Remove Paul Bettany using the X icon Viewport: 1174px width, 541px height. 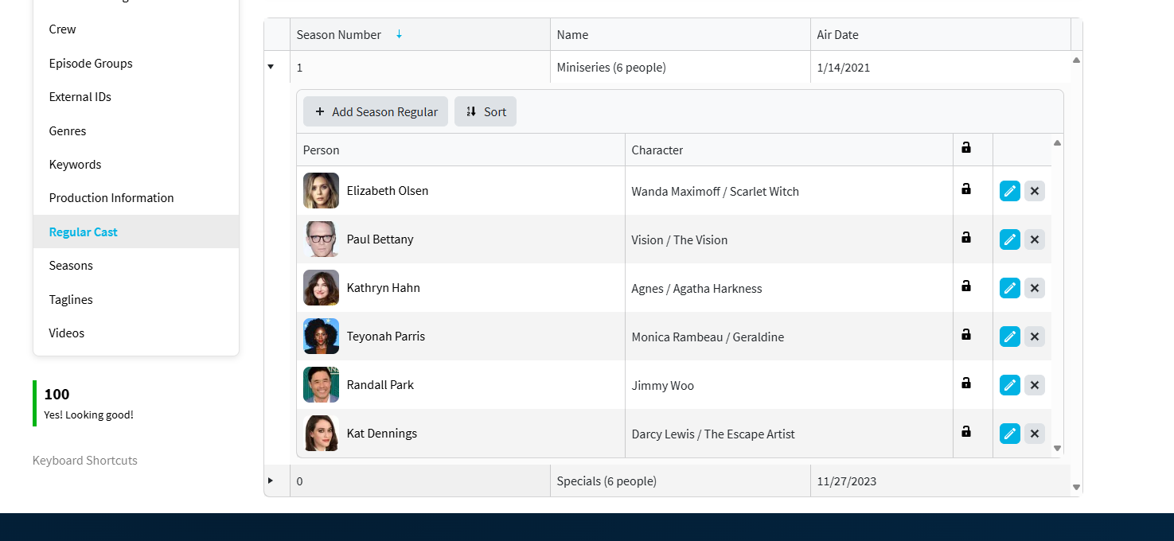pos(1035,239)
